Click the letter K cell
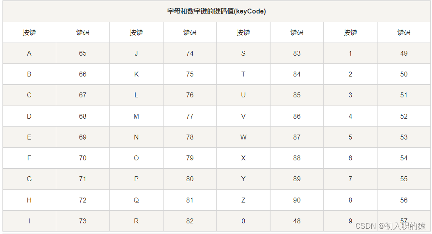 click(136, 74)
